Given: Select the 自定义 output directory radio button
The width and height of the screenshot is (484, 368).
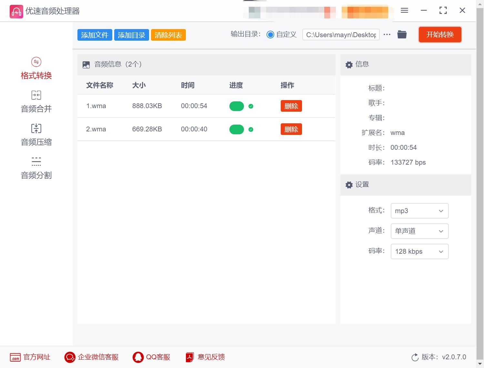Looking at the screenshot, I should (270, 34).
